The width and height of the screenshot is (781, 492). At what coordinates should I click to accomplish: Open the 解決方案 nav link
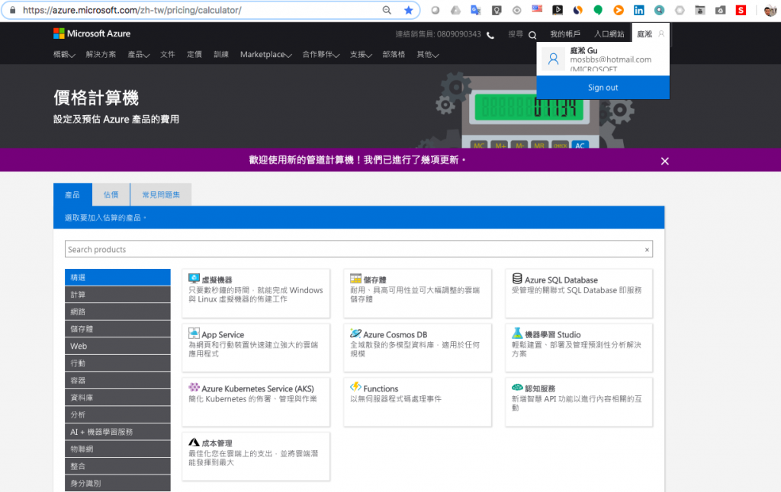tap(101, 55)
